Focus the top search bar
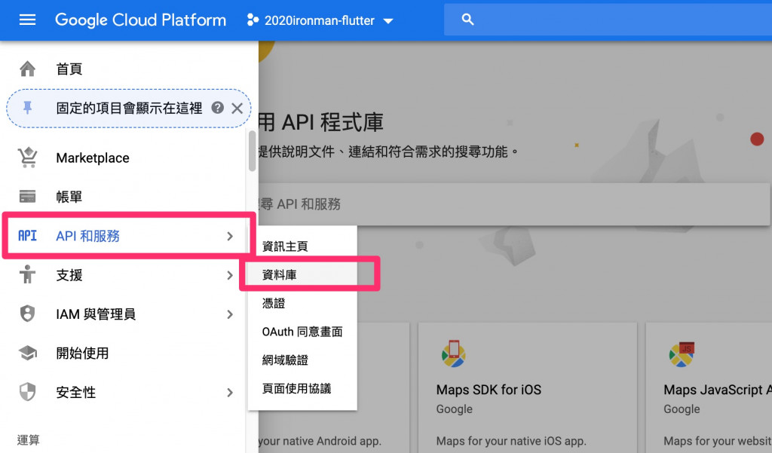 [x=608, y=20]
